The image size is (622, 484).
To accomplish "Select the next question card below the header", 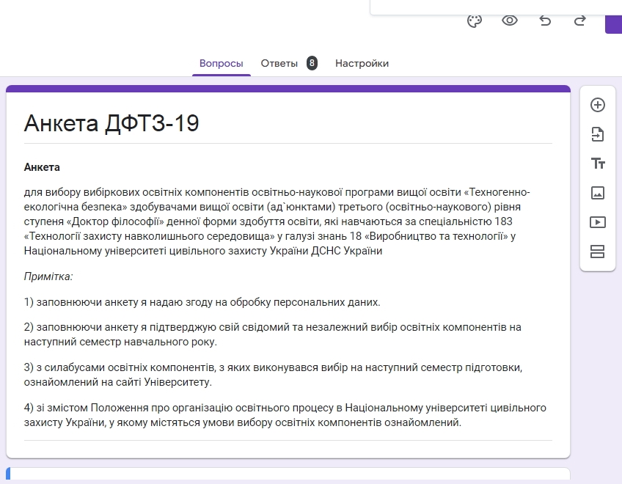I will click(x=288, y=475).
